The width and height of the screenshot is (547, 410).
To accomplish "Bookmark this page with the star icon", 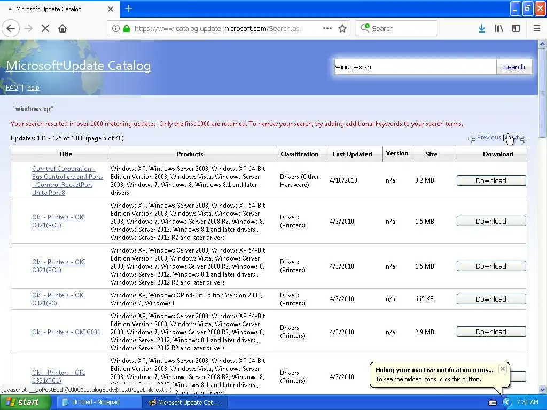I will (x=342, y=28).
